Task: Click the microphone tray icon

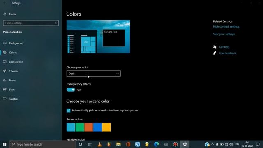Action: pos(217,144)
